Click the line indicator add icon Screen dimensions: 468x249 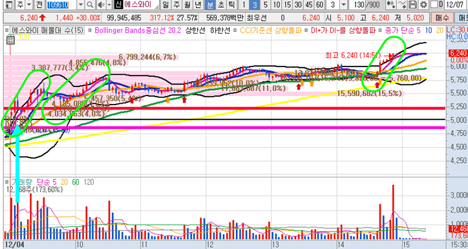402,5
